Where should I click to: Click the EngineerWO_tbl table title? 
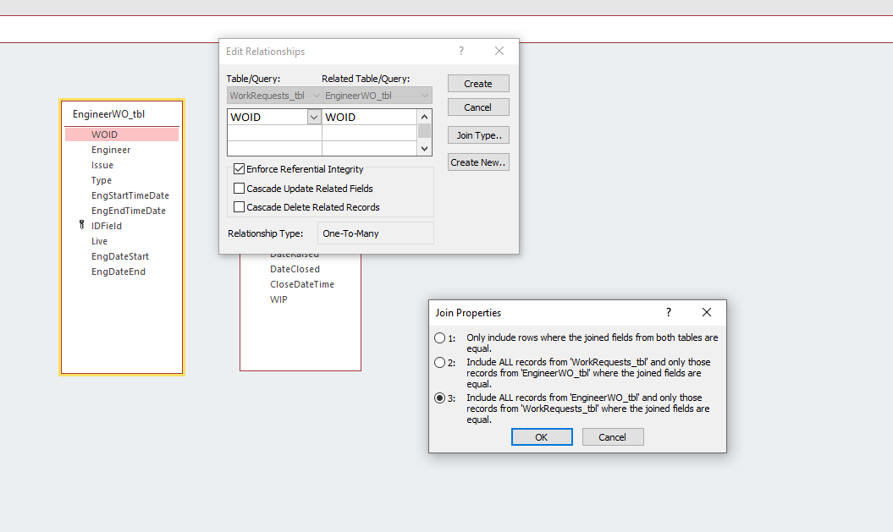pyautogui.click(x=109, y=114)
